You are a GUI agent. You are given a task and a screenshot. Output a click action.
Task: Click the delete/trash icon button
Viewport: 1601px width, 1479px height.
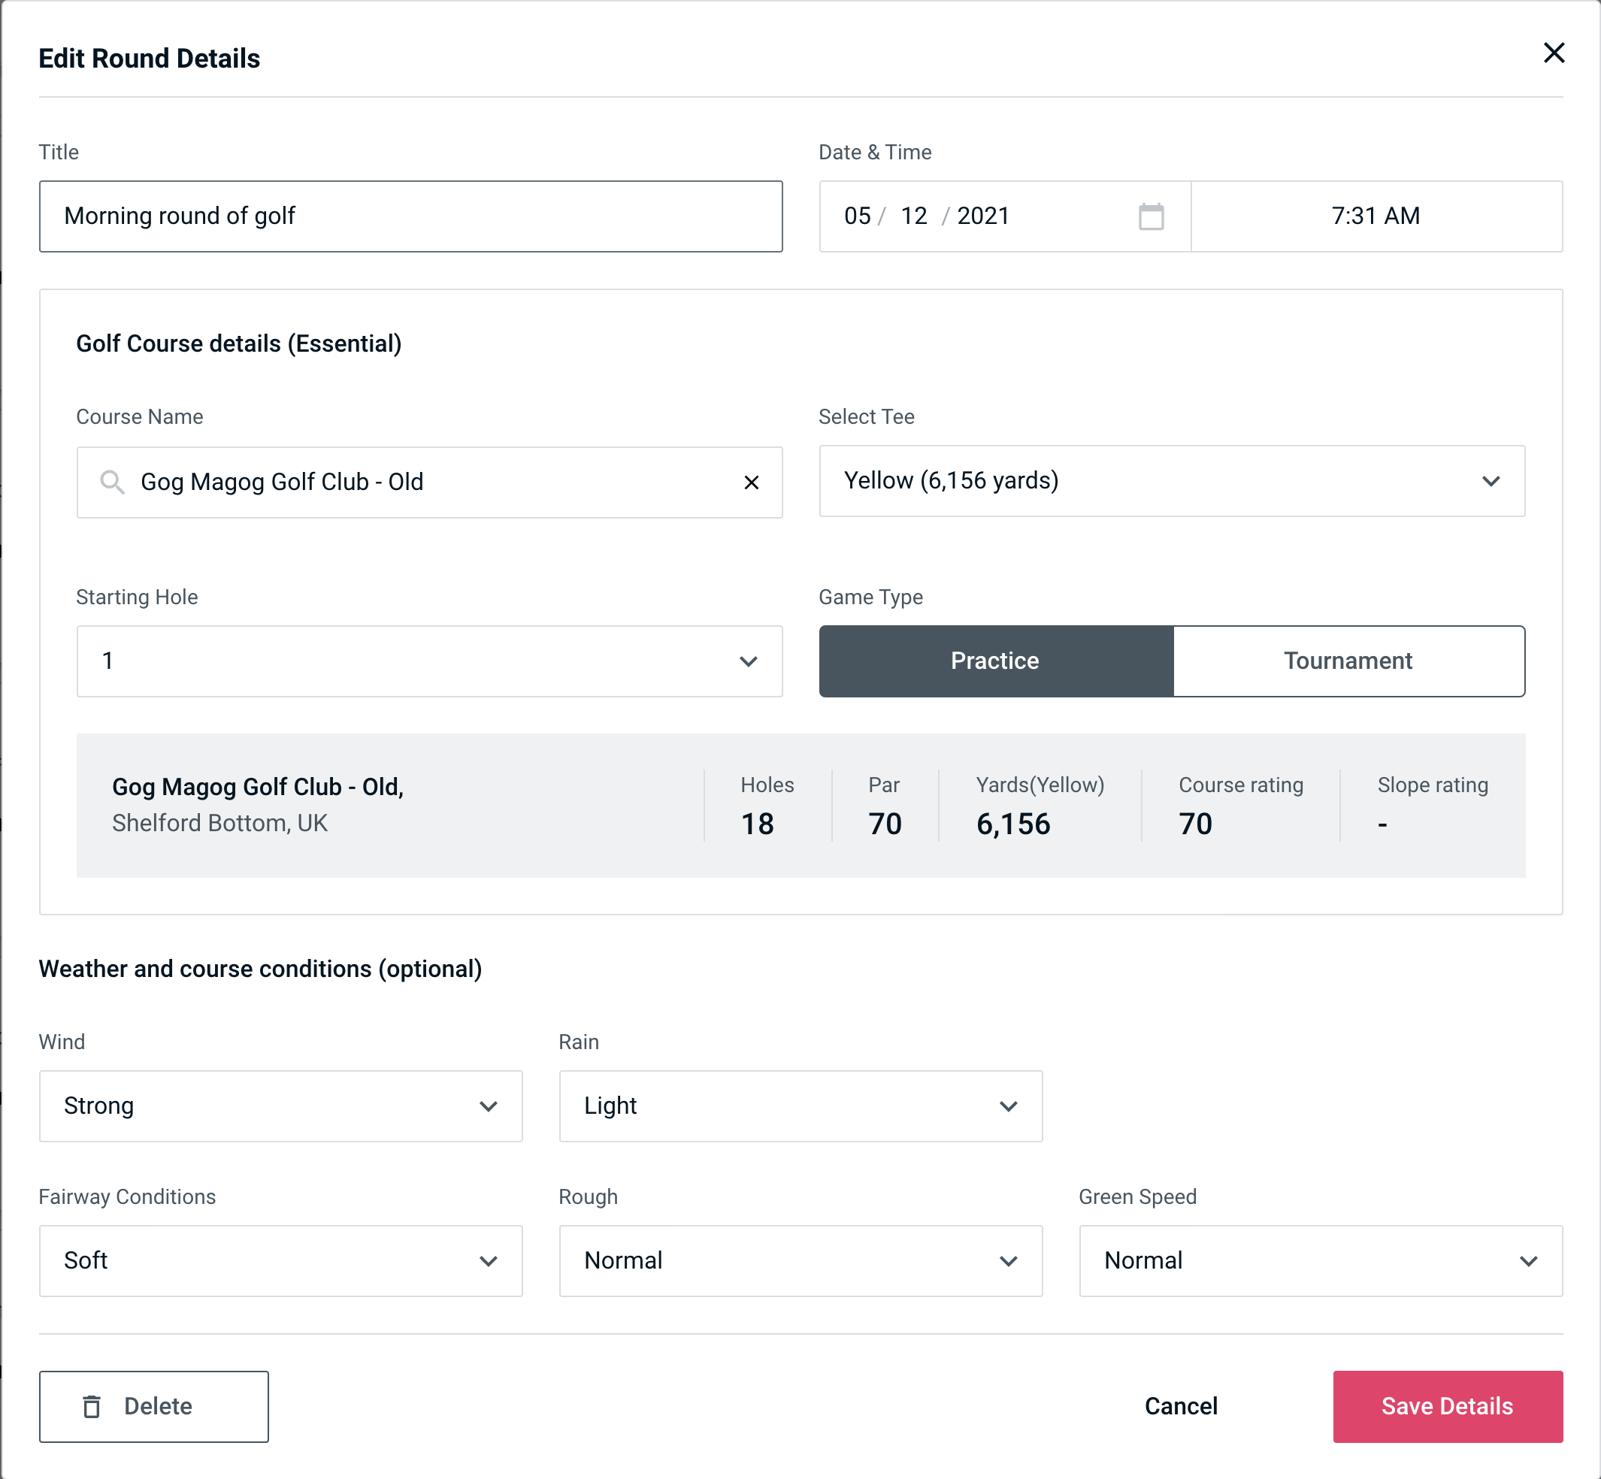coord(93,1405)
